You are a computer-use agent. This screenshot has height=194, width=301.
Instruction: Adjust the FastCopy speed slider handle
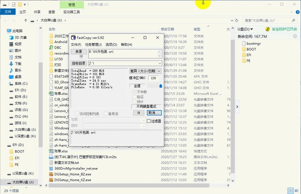161,86
